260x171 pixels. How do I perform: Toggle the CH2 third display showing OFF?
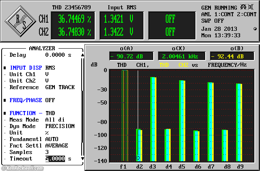(x=170, y=32)
